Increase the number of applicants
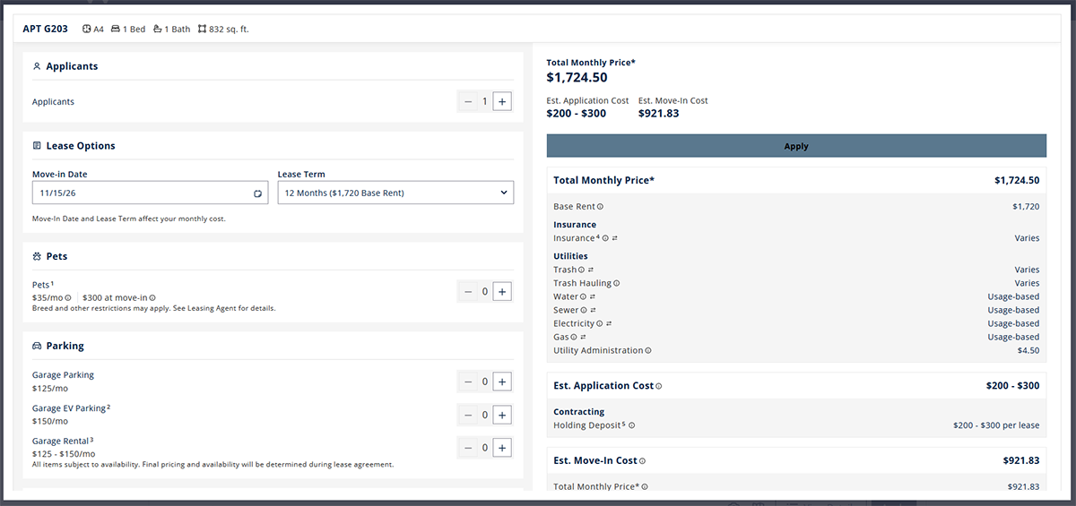The height and width of the screenshot is (506, 1076). pos(502,101)
